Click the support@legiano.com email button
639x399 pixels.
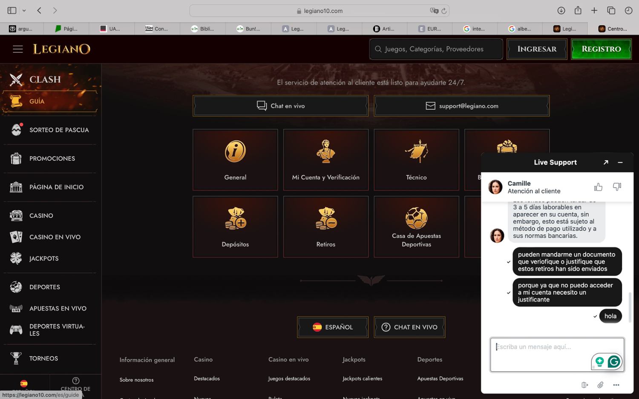click(x=462, y=106)
